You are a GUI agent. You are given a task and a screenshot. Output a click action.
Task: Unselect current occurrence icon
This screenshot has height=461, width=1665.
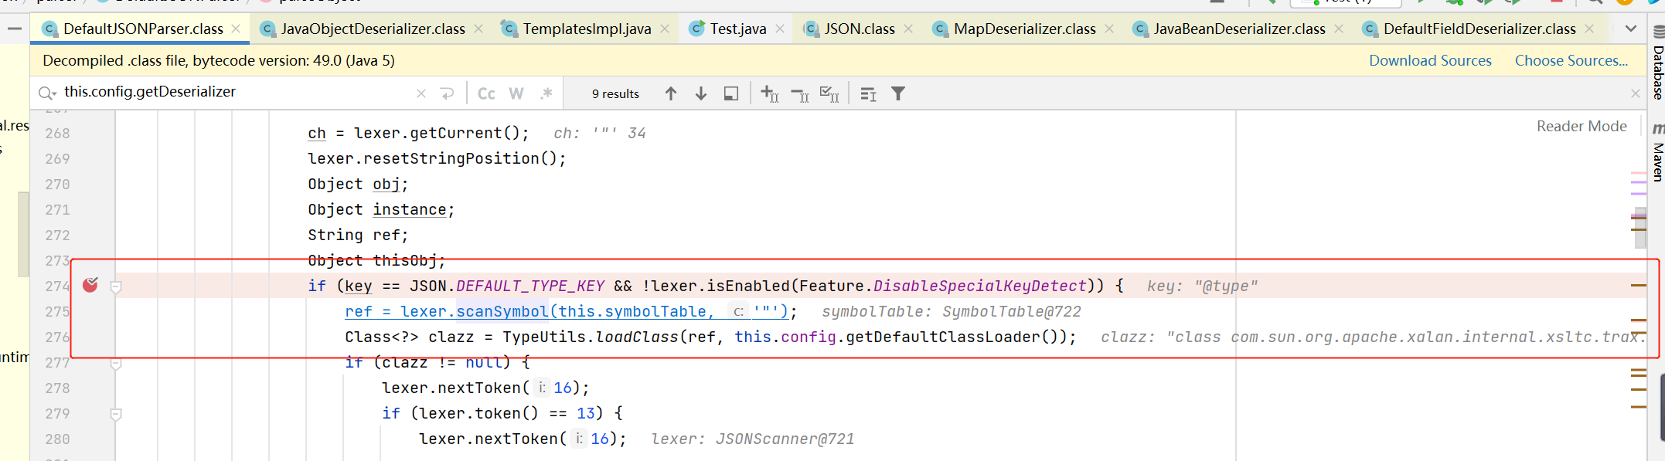click(800, 93)
